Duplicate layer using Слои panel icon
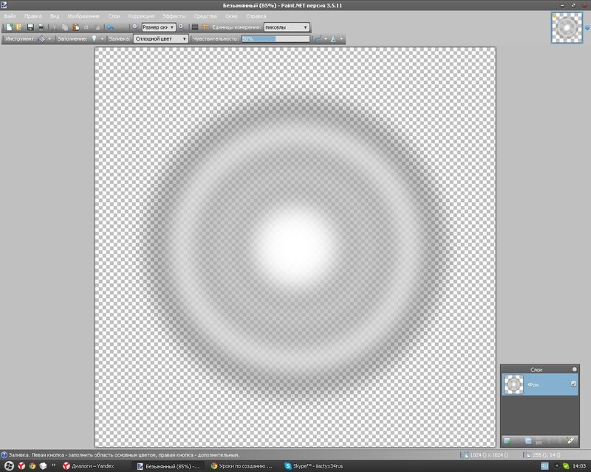591x472 pixels. pos(528,441)
